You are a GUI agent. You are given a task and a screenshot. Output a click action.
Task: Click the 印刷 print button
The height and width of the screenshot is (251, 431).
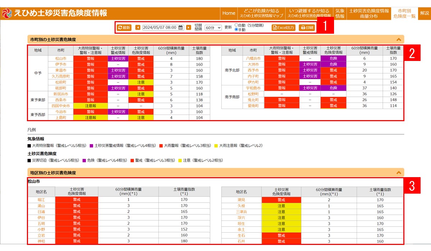point(307,28)
